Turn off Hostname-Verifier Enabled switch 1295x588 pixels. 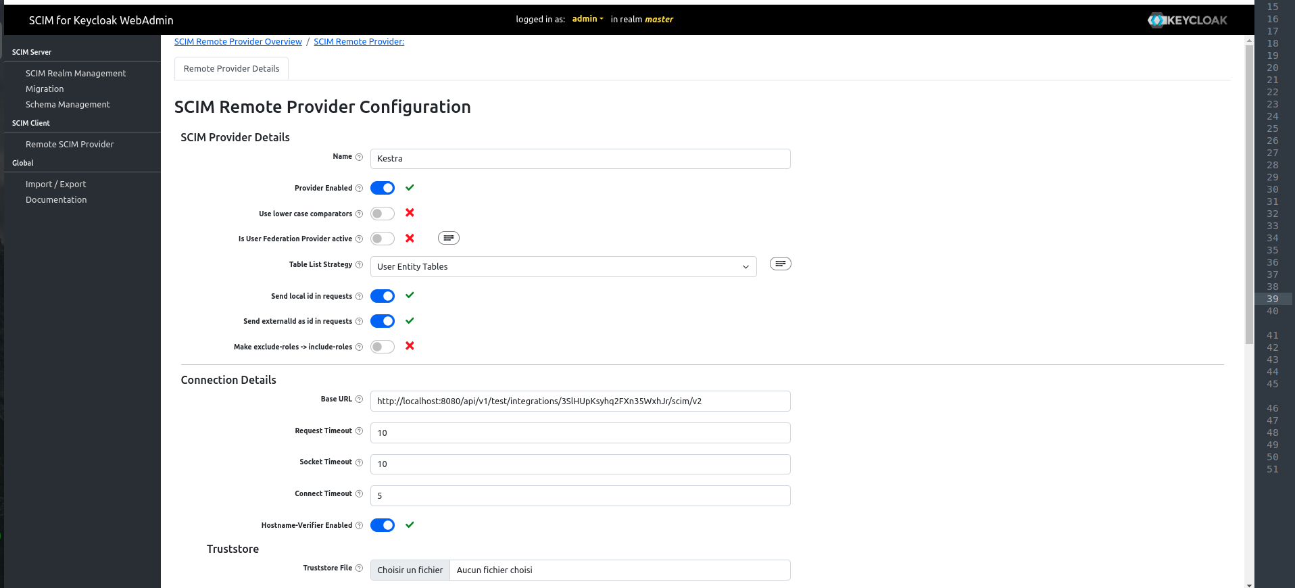(x=383, y=525)
